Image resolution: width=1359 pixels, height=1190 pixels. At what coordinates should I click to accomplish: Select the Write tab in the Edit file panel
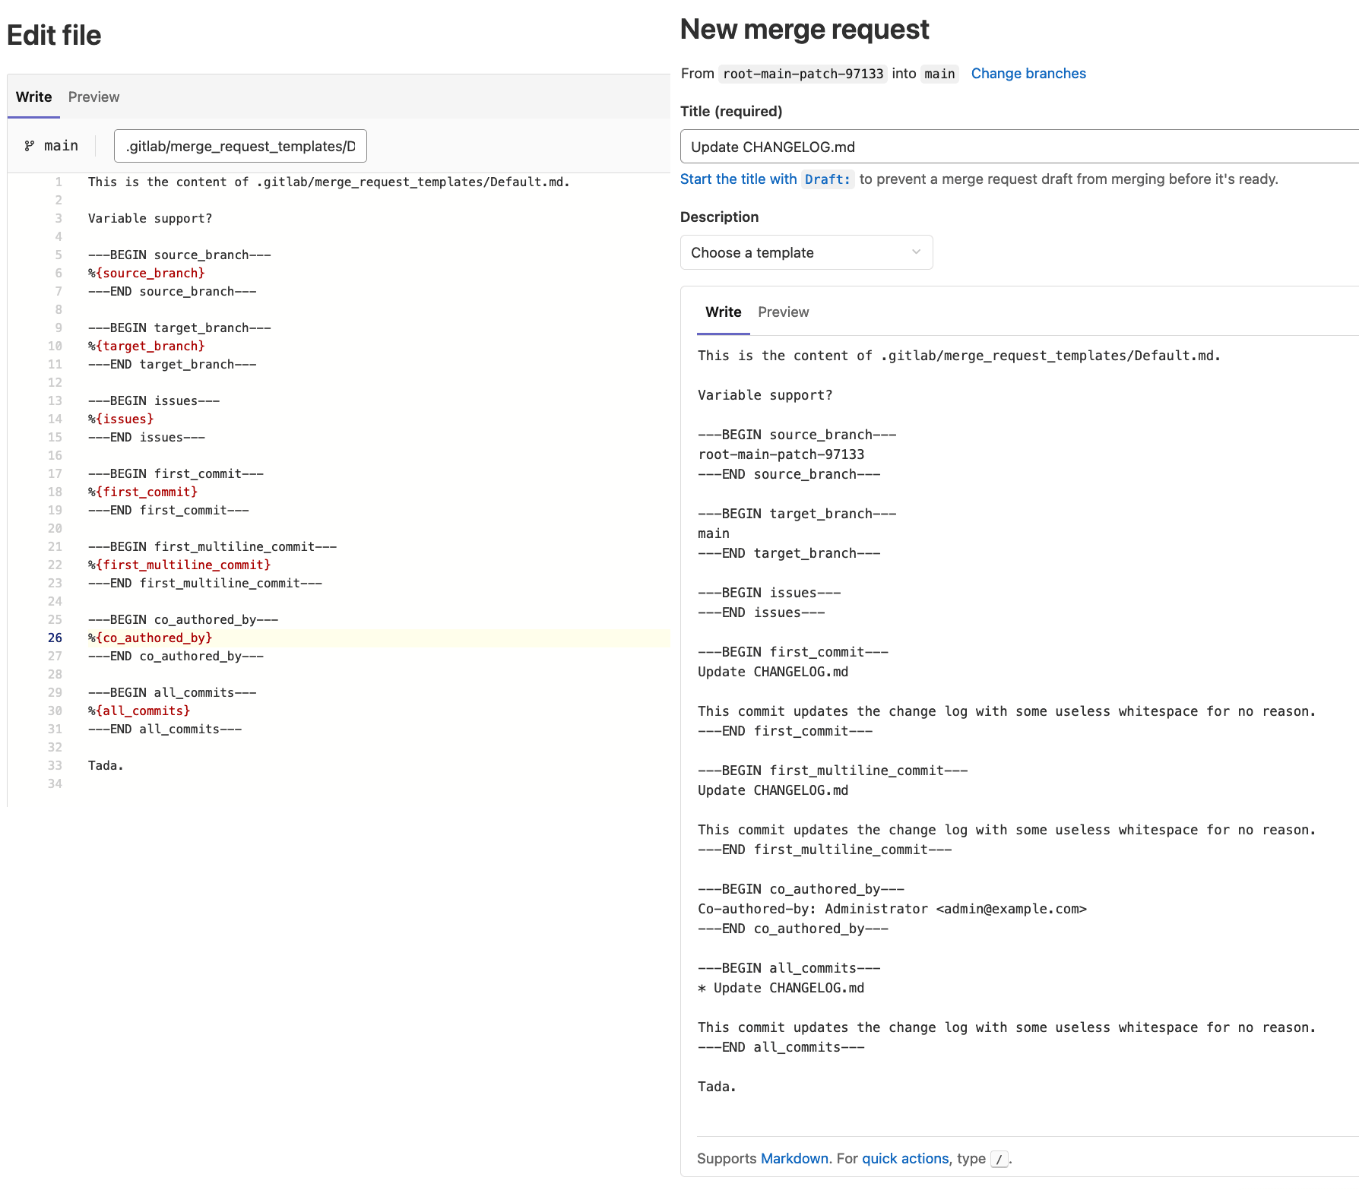coord(33,97)
